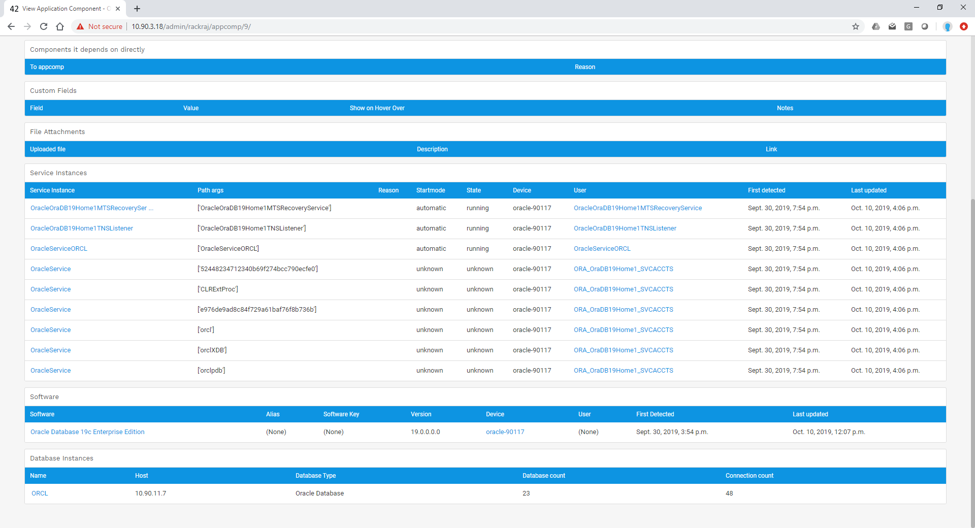Open the G extension icon

click(908, 26)
